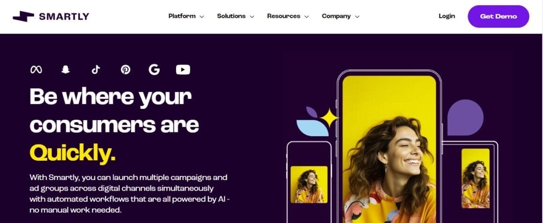543x223 pixels.
Task: Click the Google G icon
Action: point(154,70)
